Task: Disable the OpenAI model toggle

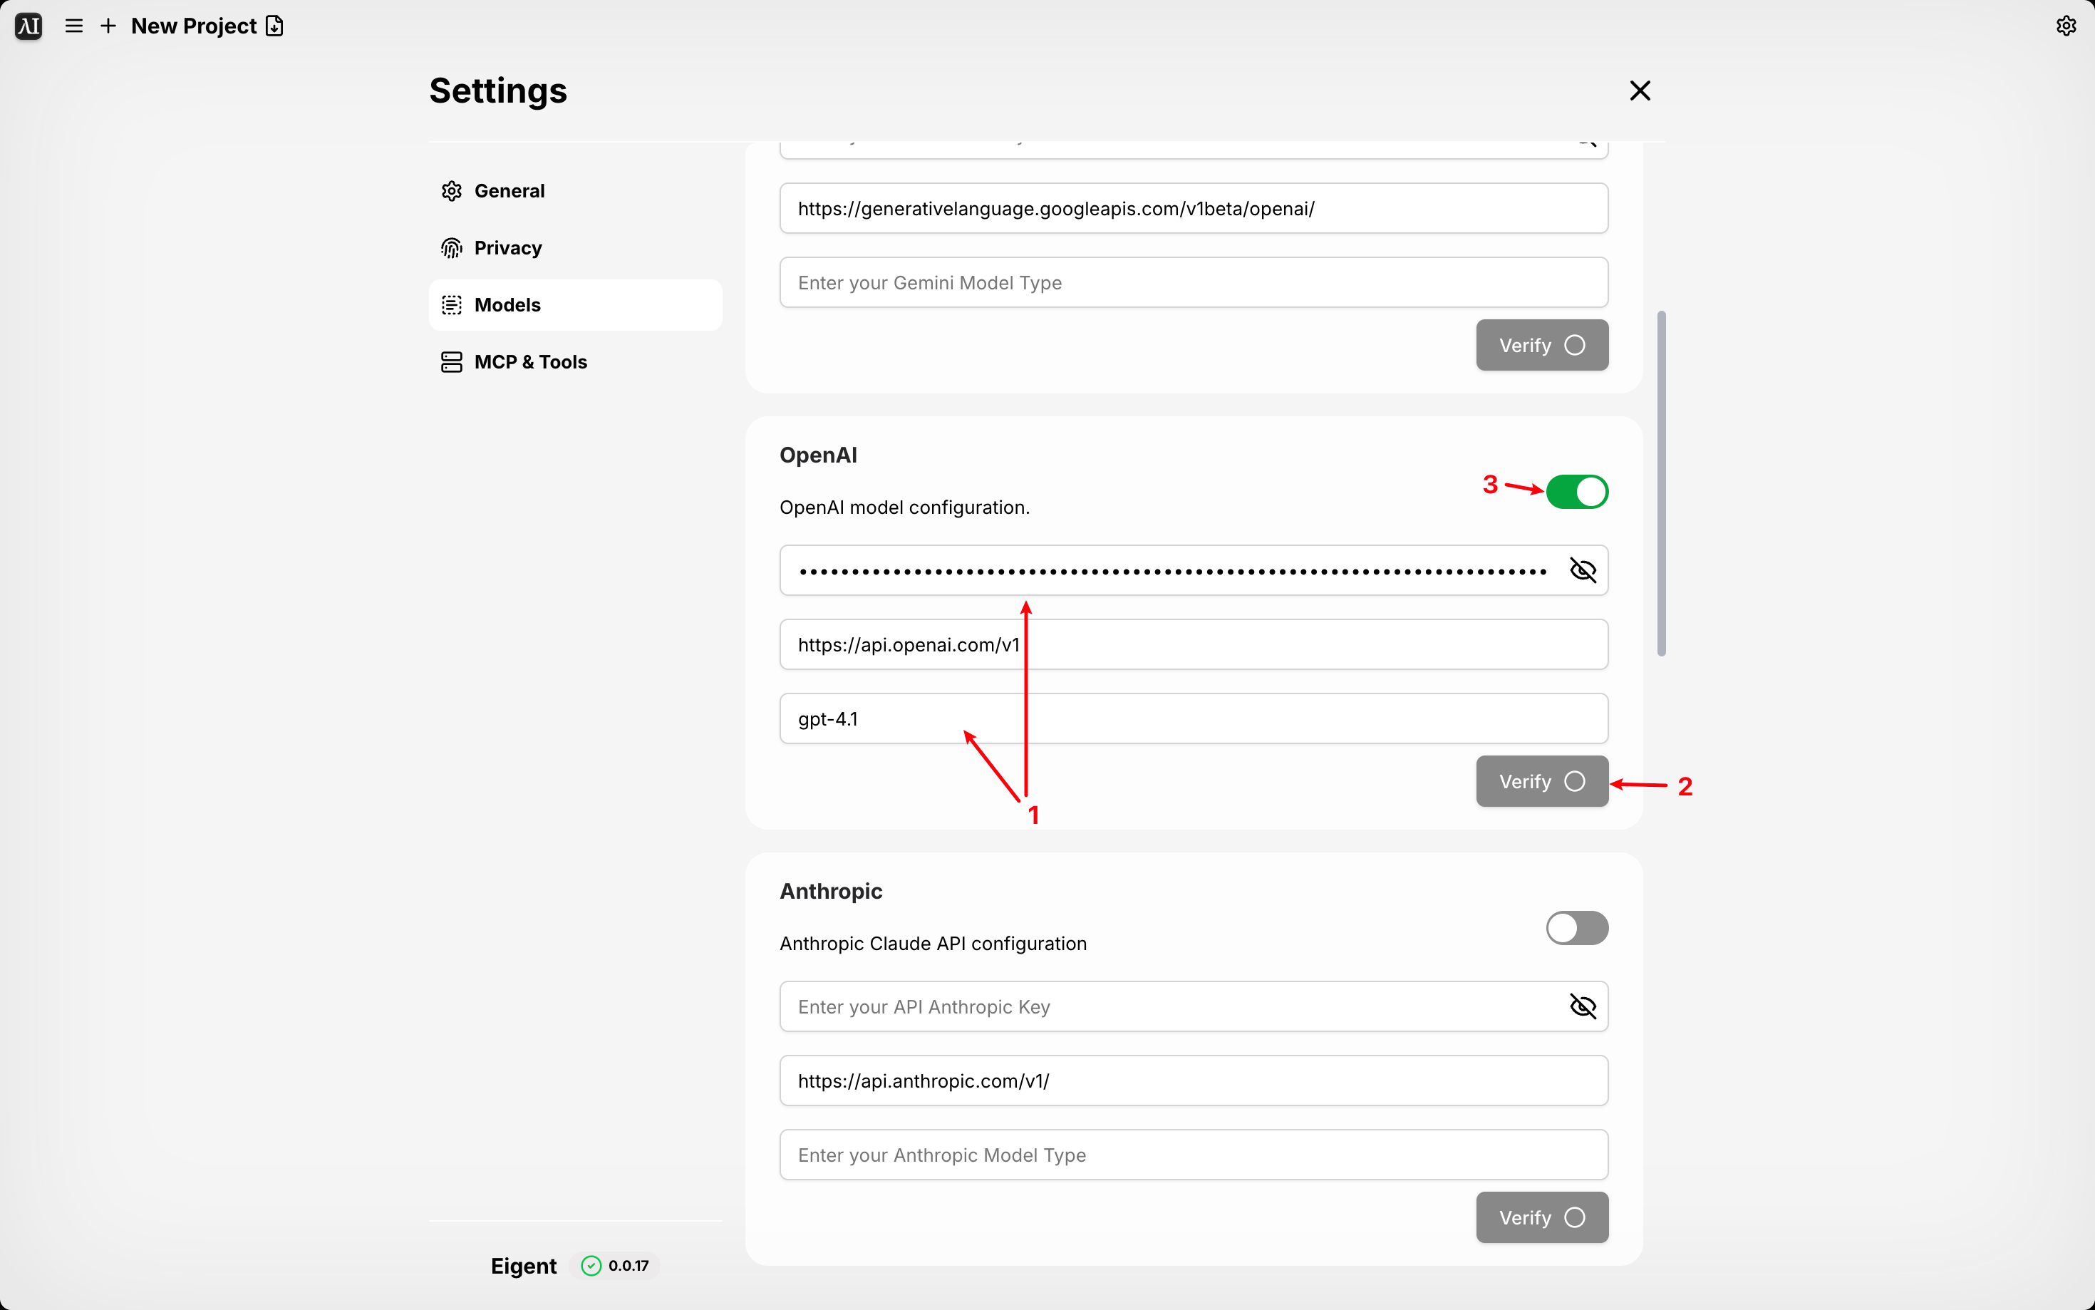Action: pyautogui.click(x=1576, y=491)
